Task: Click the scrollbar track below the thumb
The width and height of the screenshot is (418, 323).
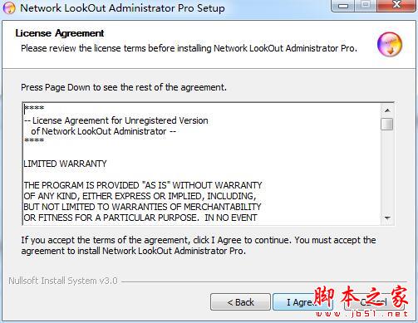Action: tap(387, 171)
